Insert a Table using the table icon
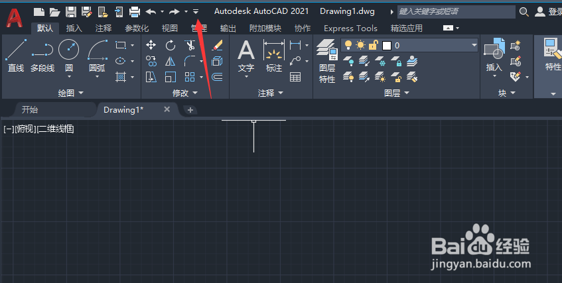The height and width of the screenshot is (283, 562). tap(295, 77)
